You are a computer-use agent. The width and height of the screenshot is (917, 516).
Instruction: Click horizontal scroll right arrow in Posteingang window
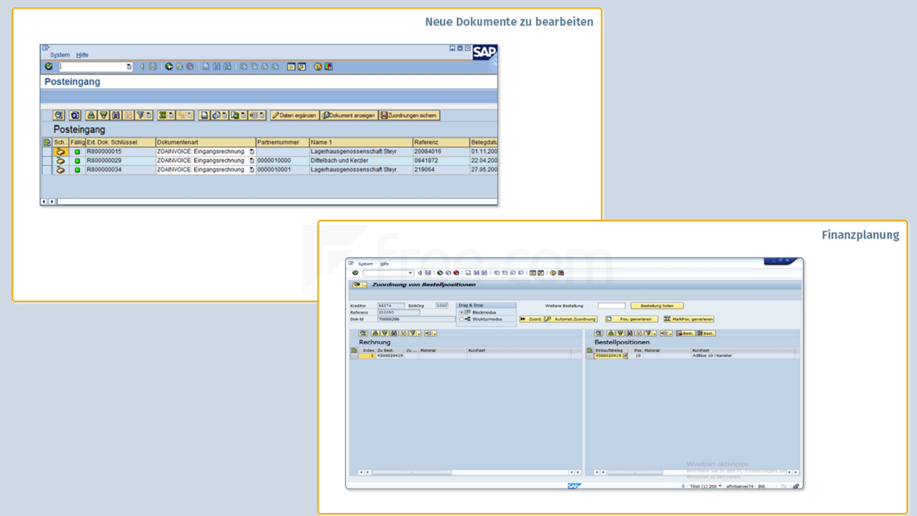coord(51,201)
